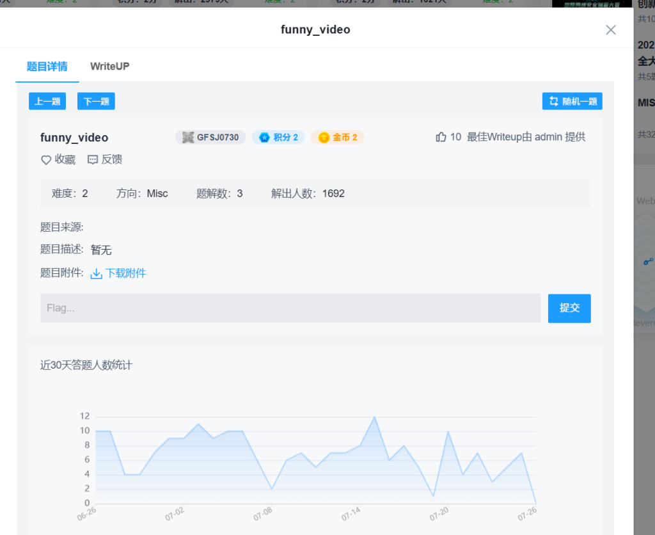Image resolution: width=655 pixels, height=535 pixels.
Task: Submit the flag with 提交 button
Action: pos(569,308)
